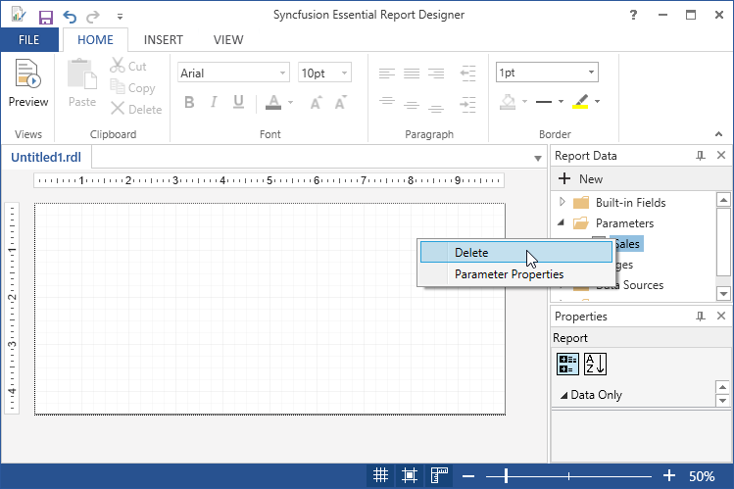
Task: Click the Alphabetical sort properties icon
Action: pyautogui.click(x=595, y=364)
